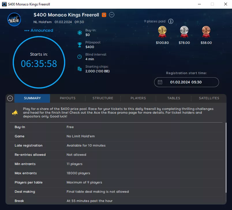Screen dimensions: 232x210
Task: Close the tournament lobby window
Action: coord(225,4)
